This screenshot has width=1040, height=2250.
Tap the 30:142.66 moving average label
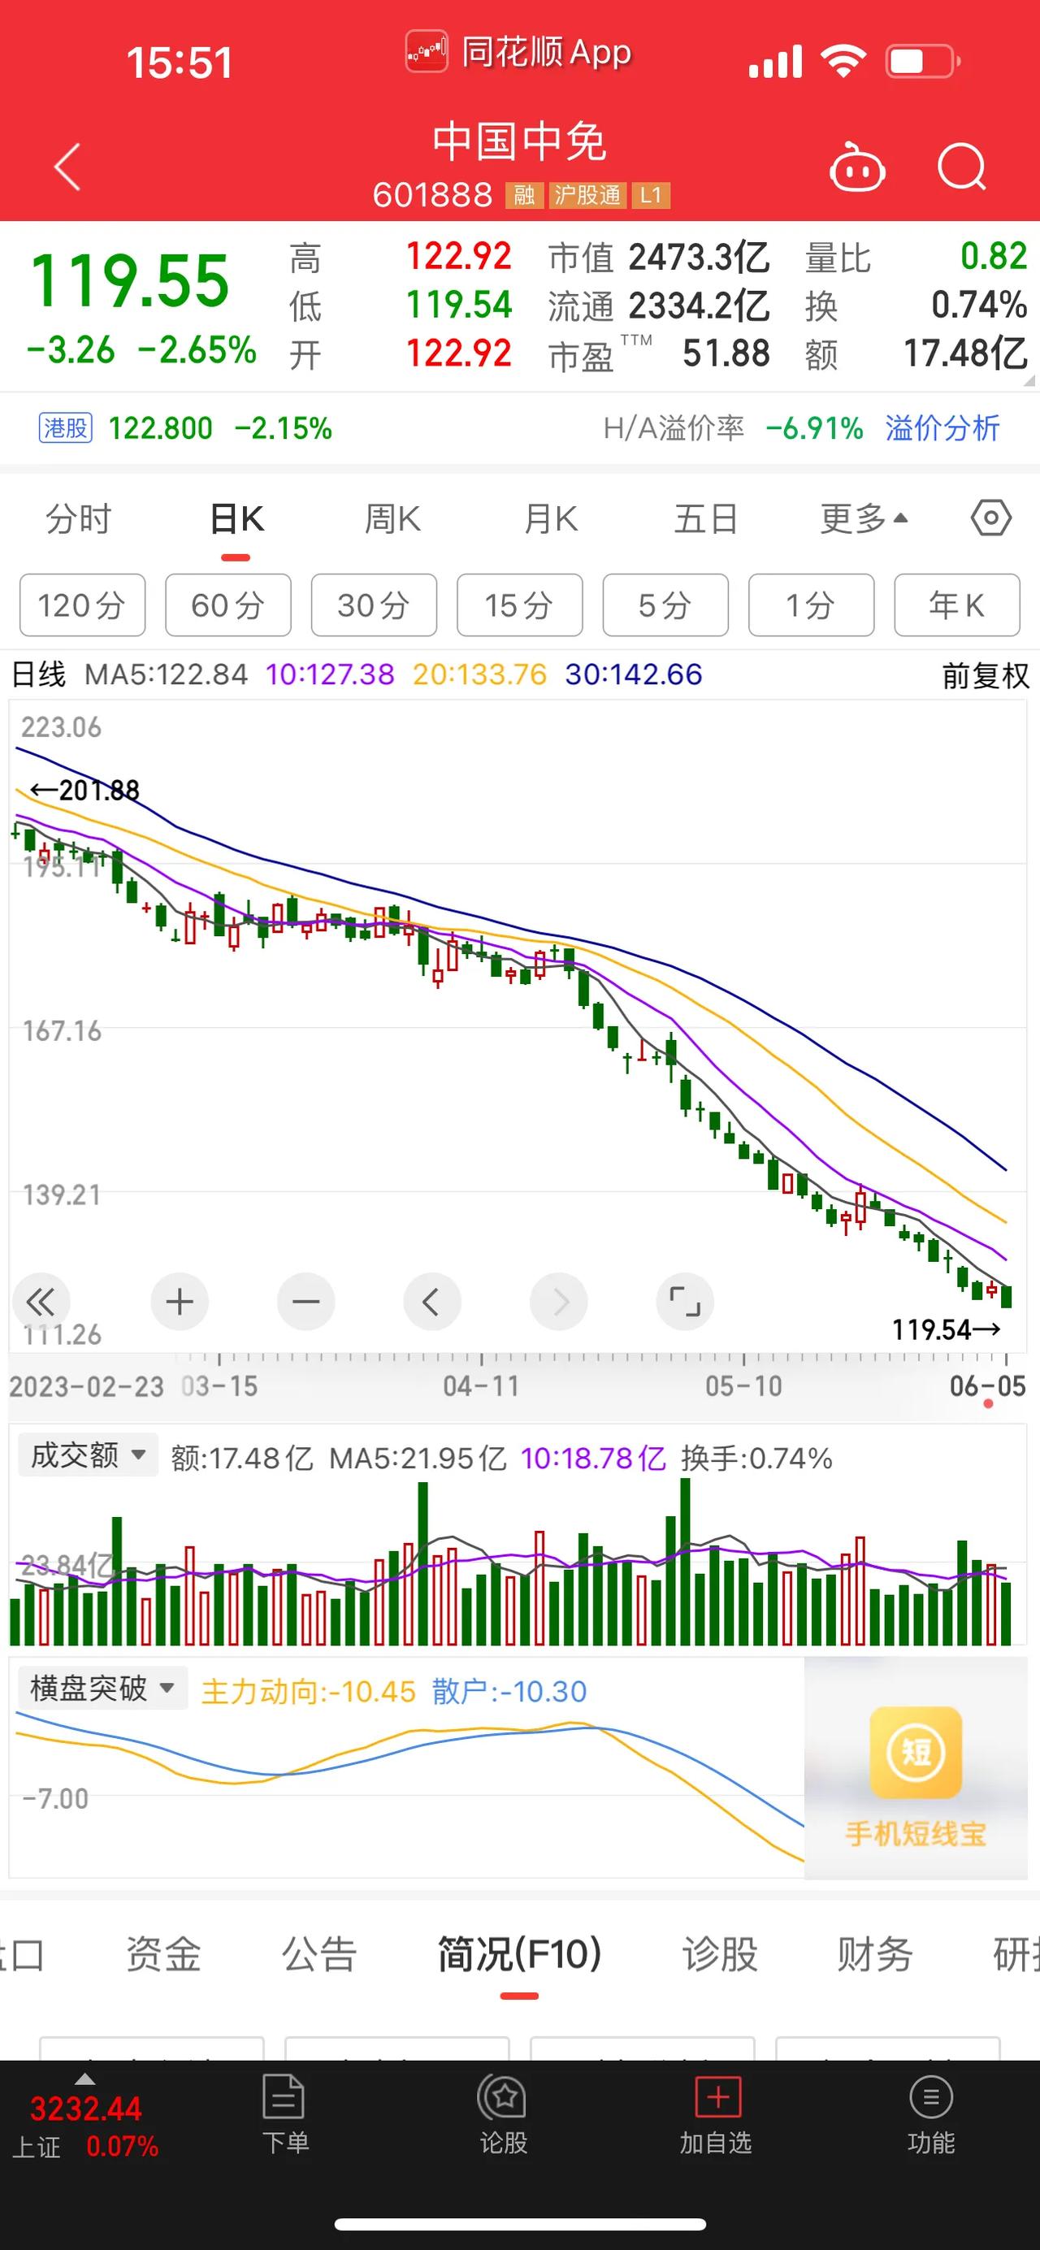click(x=634, y=674)
